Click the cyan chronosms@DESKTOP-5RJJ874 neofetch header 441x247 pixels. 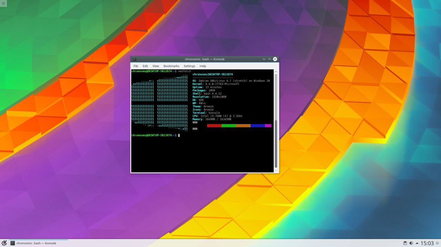(213, 74)
